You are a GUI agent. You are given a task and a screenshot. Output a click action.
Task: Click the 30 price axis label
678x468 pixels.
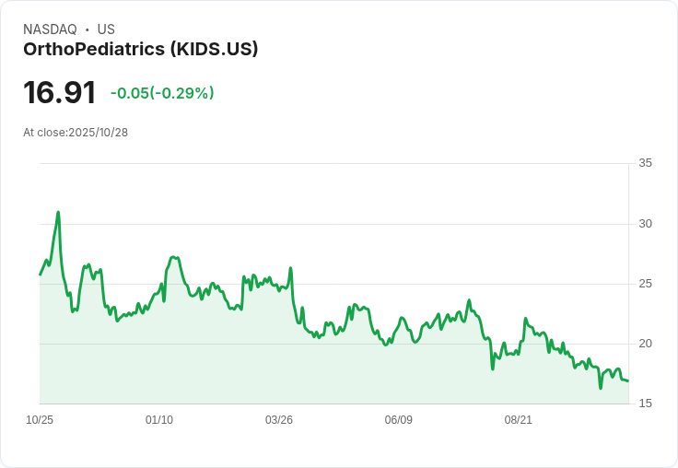645,224
